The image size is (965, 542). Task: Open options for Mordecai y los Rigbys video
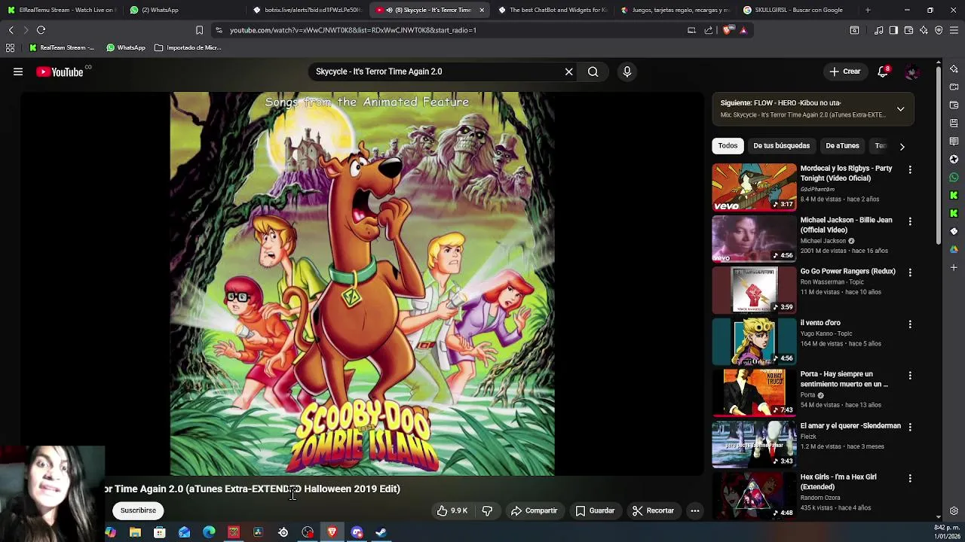pyautogui.click(x=910, y=170)
